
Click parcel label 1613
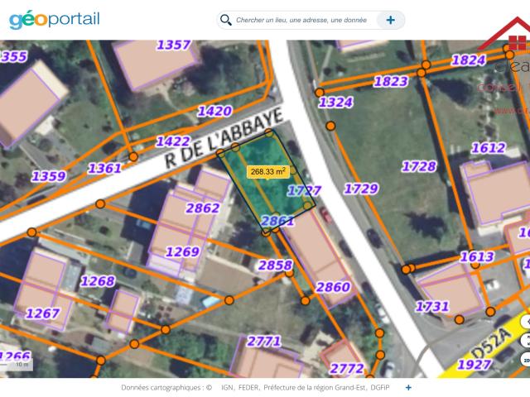click(x=477, y=257)
